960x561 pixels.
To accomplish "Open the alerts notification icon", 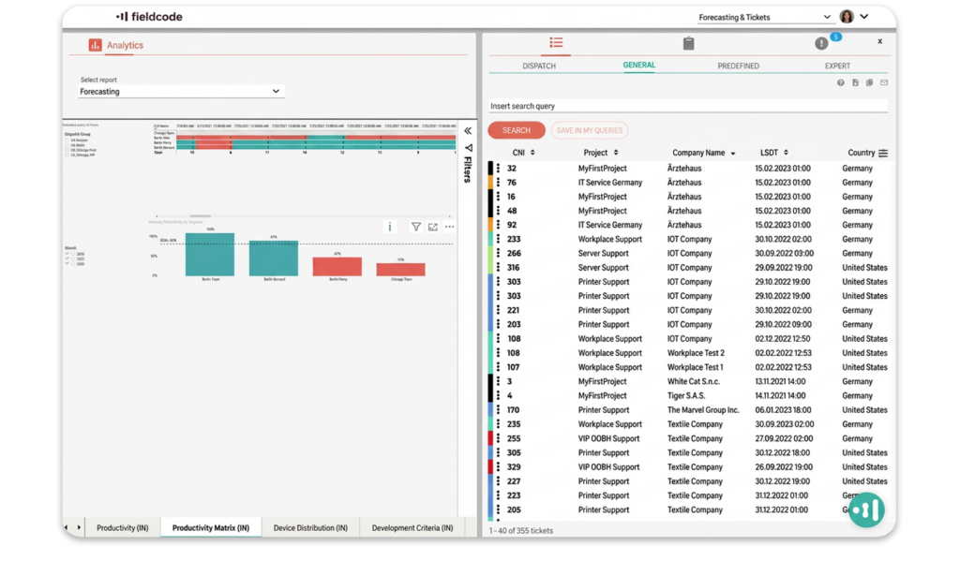I will (x=821, y=43).
